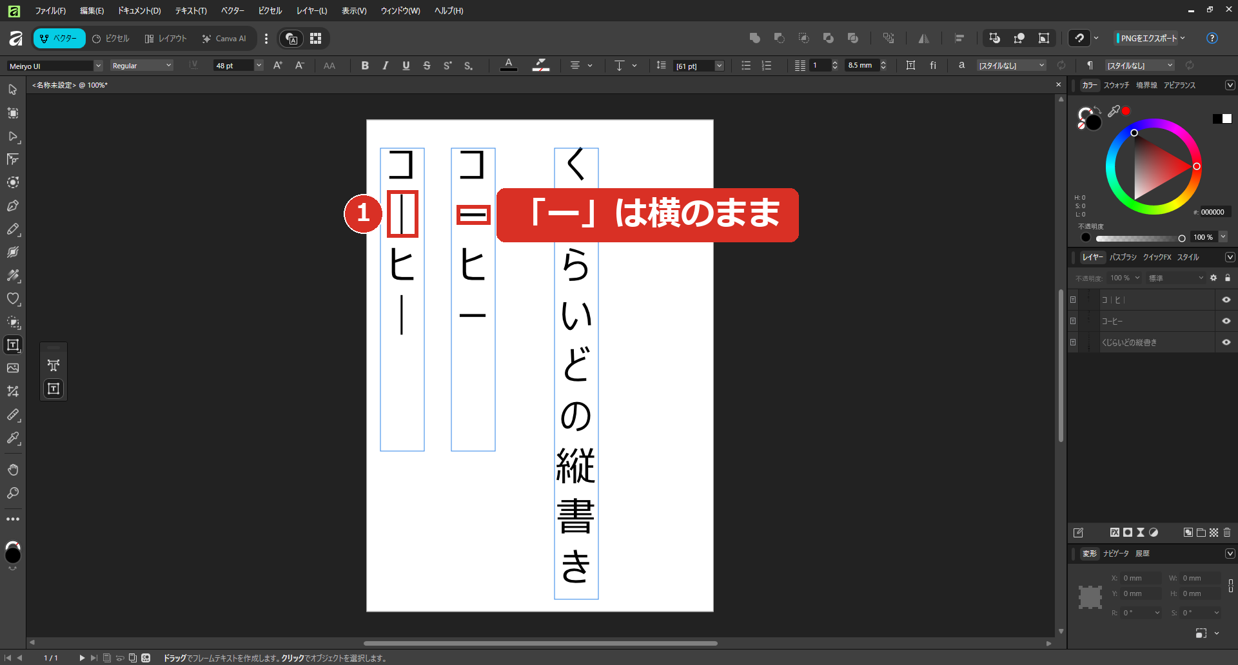Select the Crop tool
Viewport: 1238px width, 665px height.
(x=12, y=391)
